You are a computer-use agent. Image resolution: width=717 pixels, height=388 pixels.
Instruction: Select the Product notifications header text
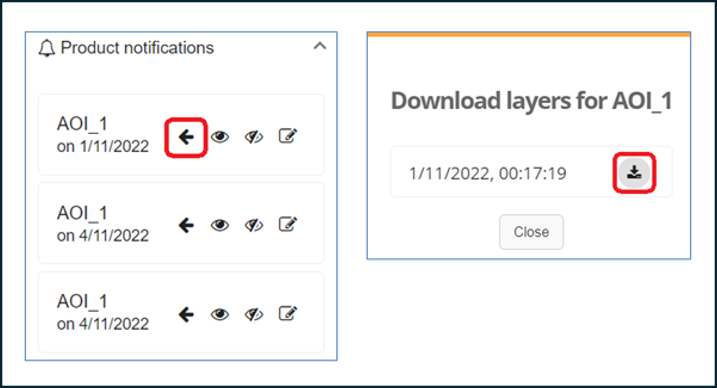coord(137,48)
